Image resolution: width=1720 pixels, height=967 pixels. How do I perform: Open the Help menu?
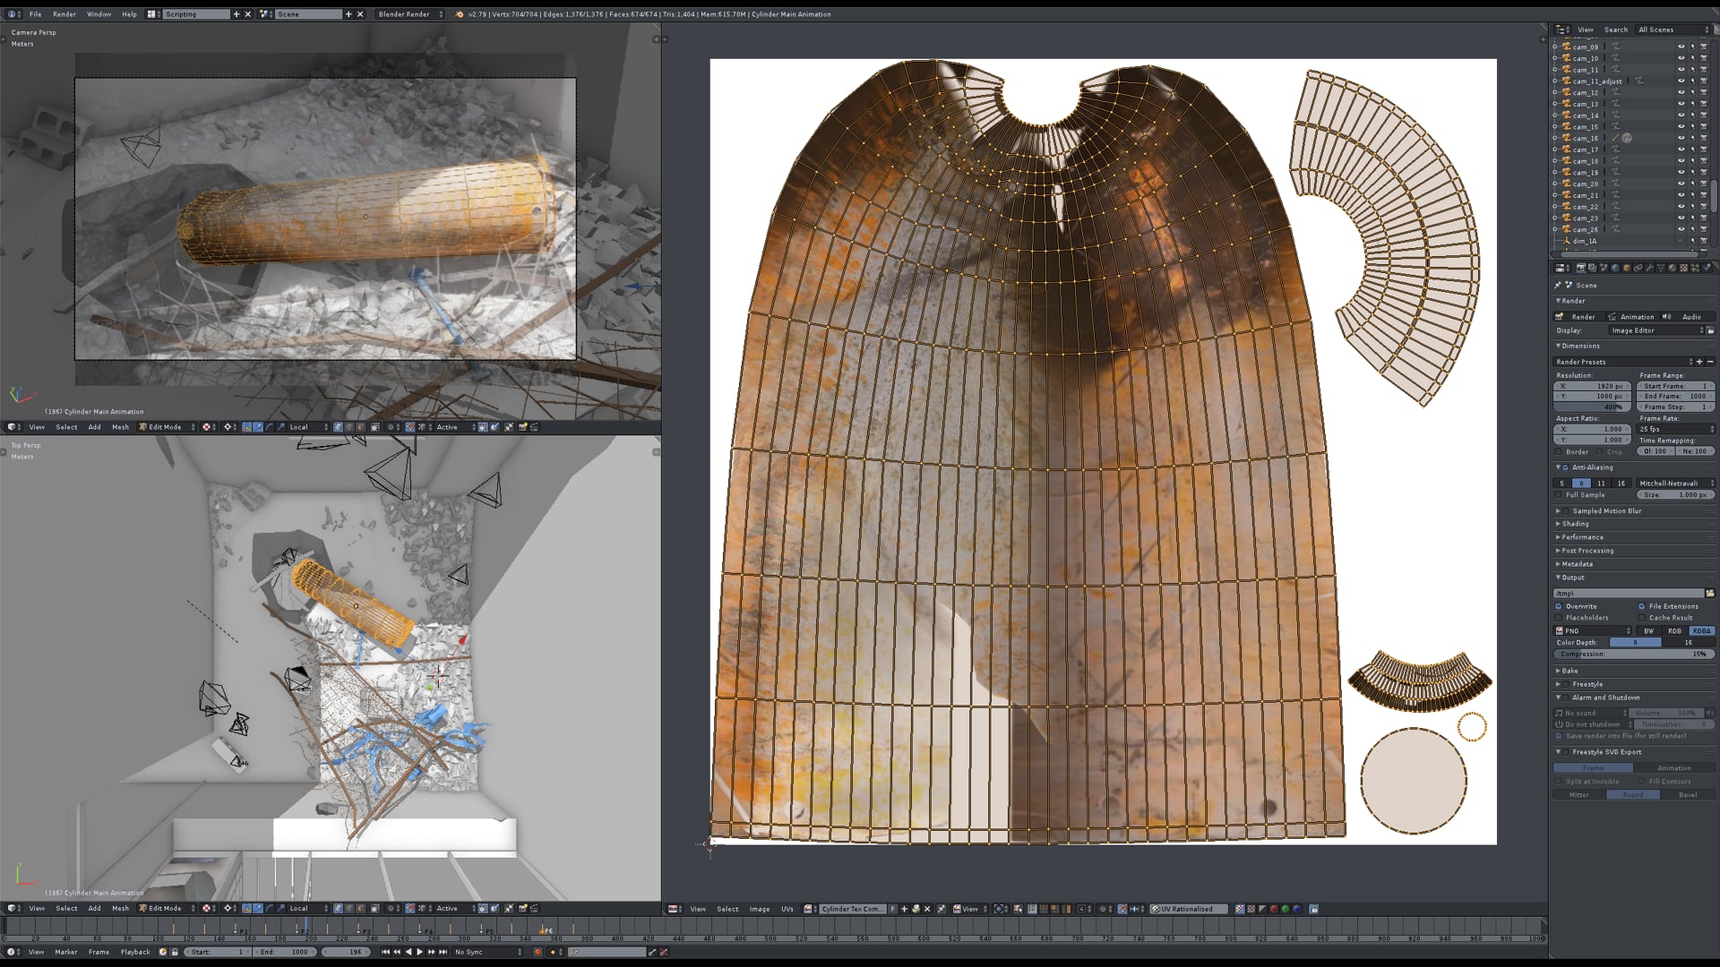(x=129, y=14)
